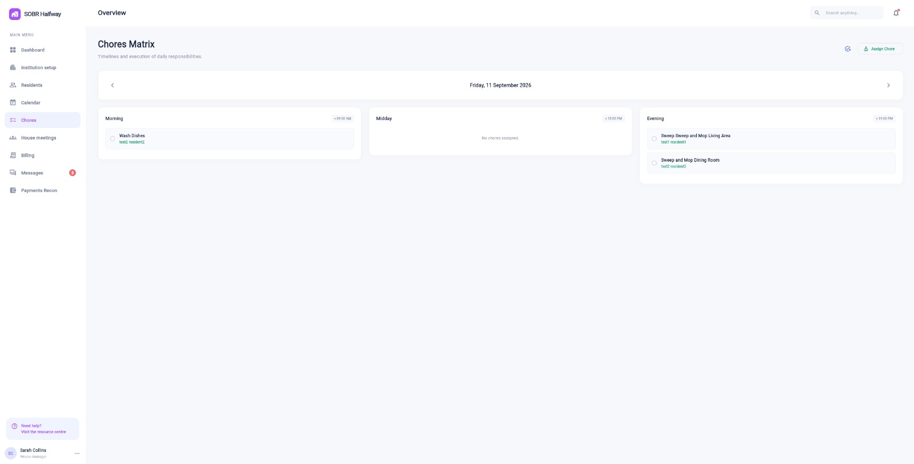Click the Billing receipt icon
The height and width of the screenshot is (464, 914).
point(13,155)
